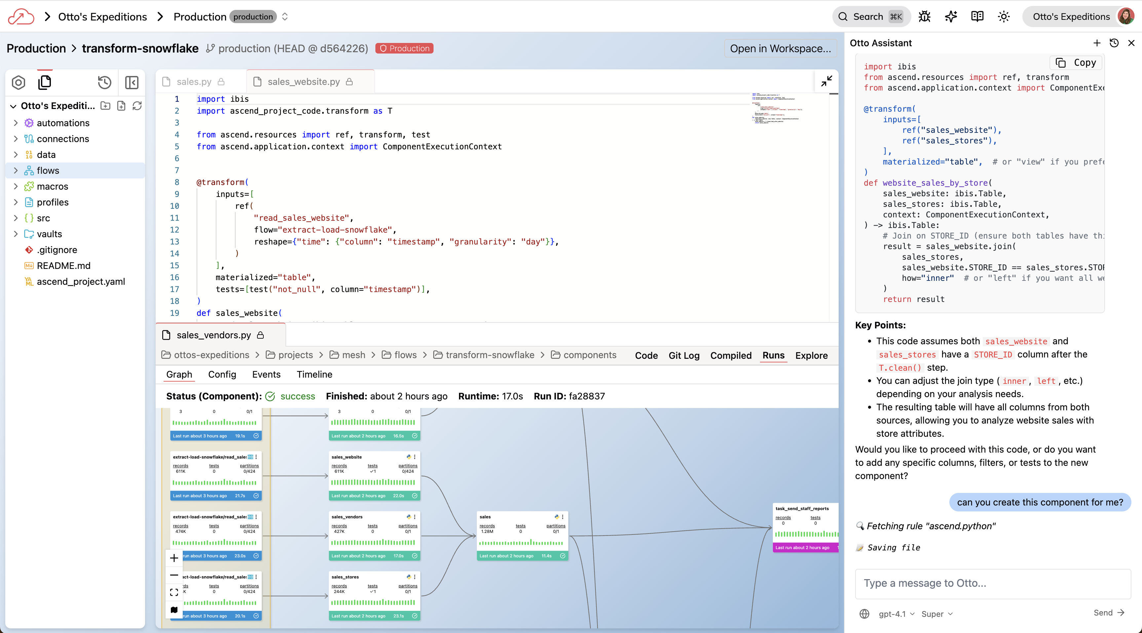Open README.md file
The width and height of the screenshot is (1142, 633).
pos(63,266)
